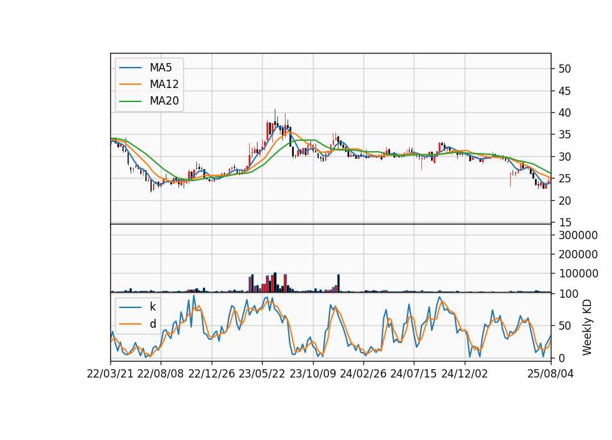This screenshot has height=440, width=612.
Task: Click the 24/02/26 date axis label
Action: [x=363, y=374]
